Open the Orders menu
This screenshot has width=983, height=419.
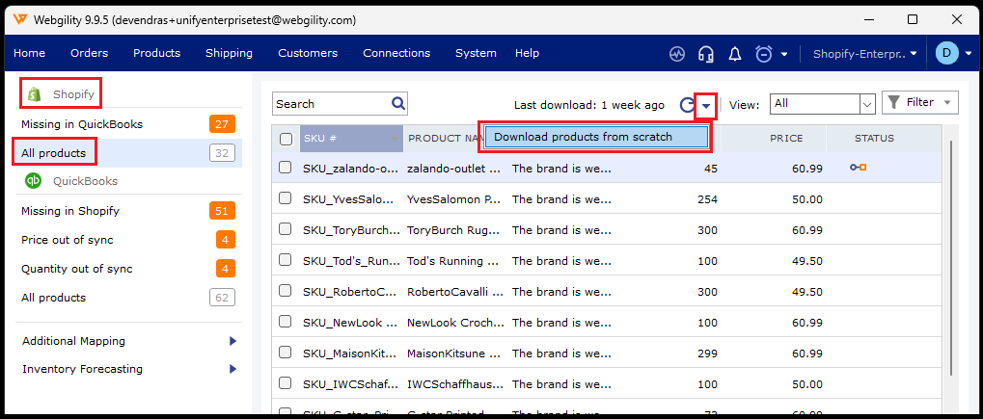(x=89, y=53)
